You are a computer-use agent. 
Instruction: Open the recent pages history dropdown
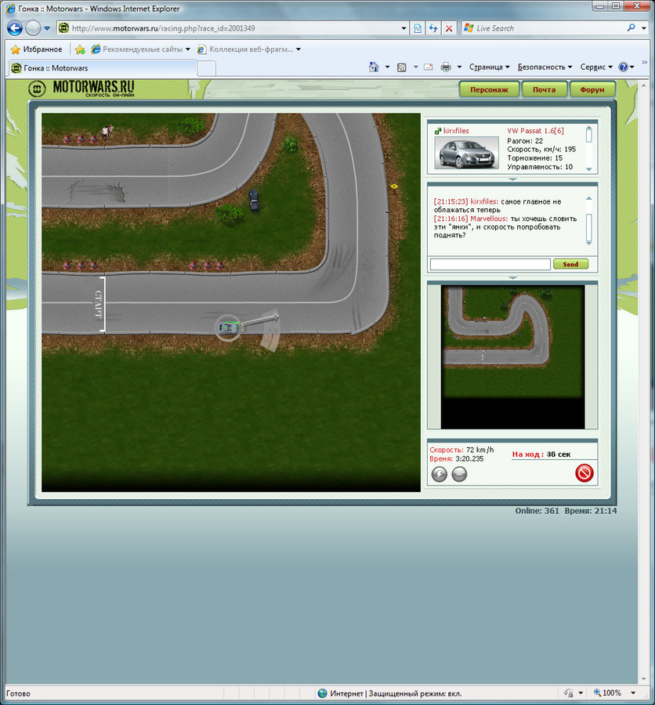[x=47, y=28]
